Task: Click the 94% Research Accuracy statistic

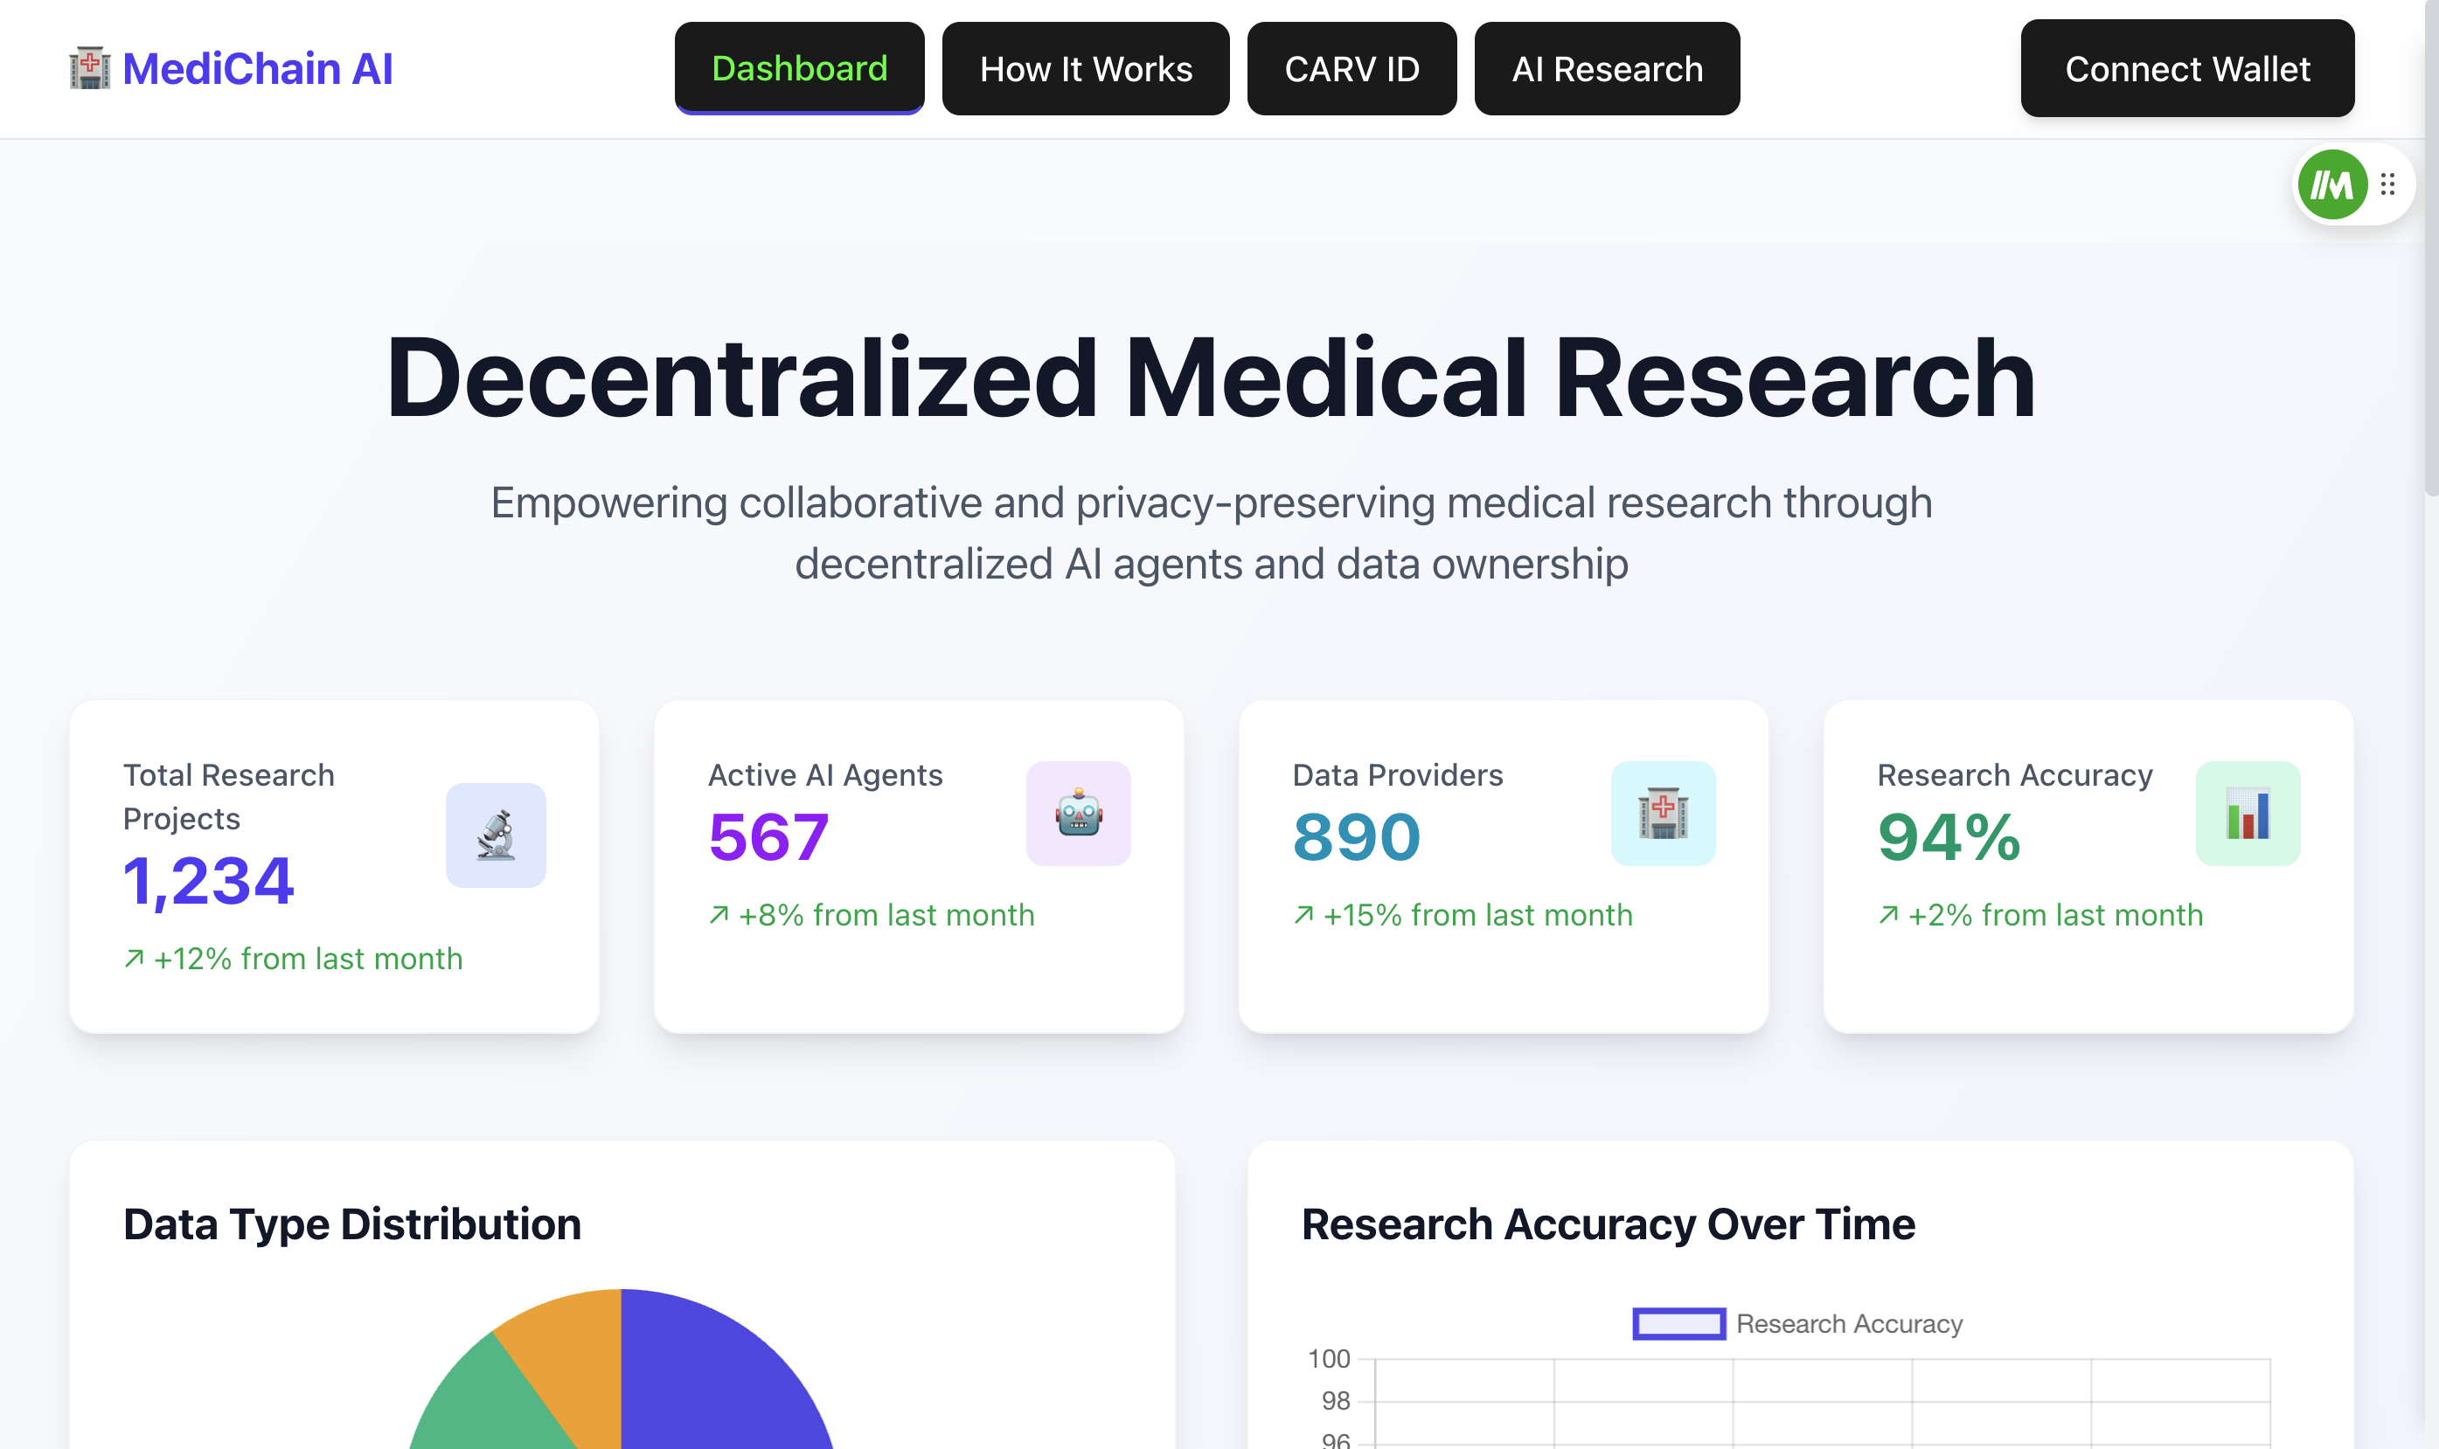Action: (1948, 836)
